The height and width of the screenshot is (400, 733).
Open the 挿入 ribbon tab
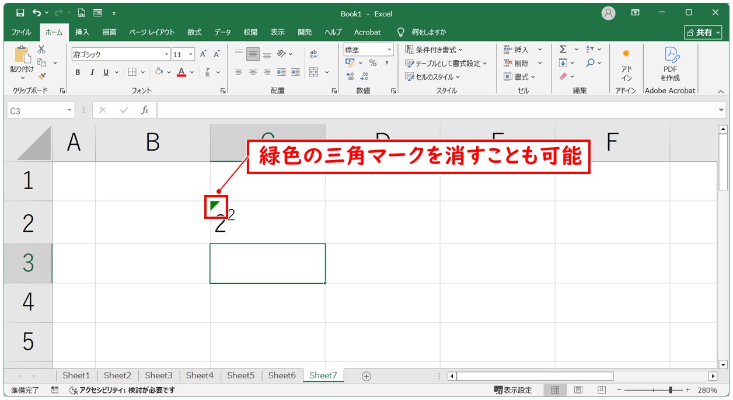[82, 32]
